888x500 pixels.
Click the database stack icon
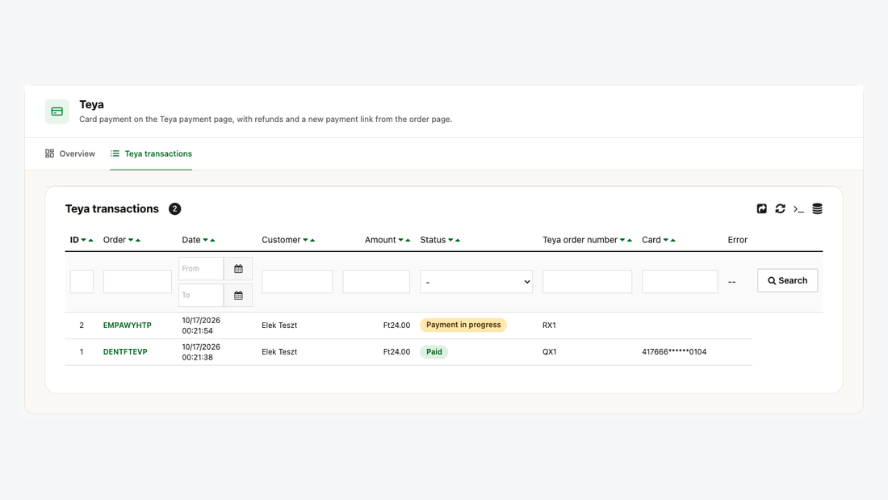[x=817, y=208]
